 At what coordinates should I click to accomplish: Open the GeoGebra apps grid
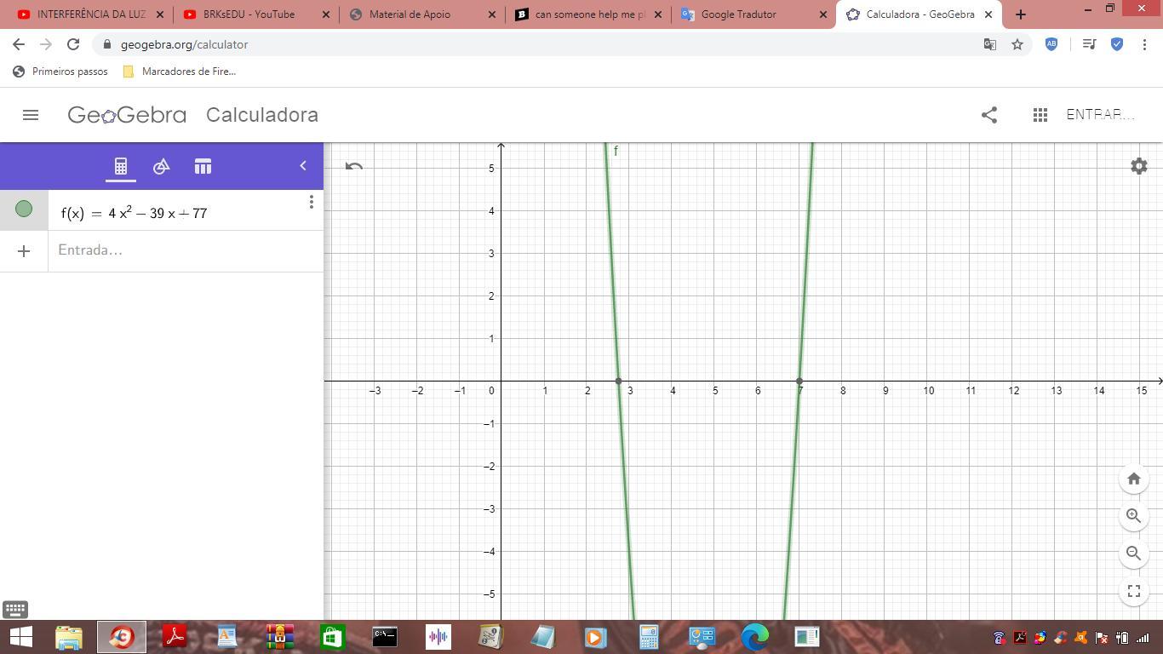coord(1040,115)
